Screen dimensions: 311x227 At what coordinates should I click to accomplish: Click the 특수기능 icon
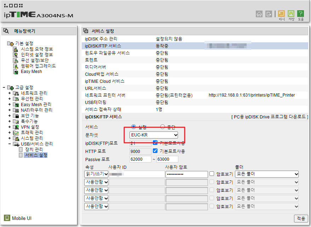click(16, 121)
